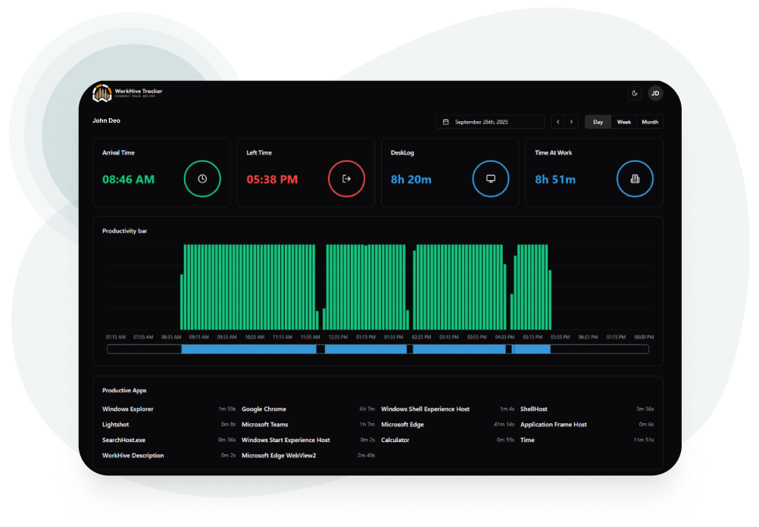Viewport: 759px width, 527px height.
Task: Select the Day view tab
Action: pyautogui.click(x=598, y=122)
